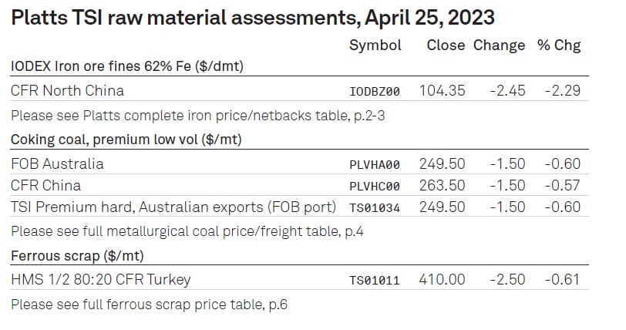The height and width of the screenshot is (330, 626).
Task: Click the IODBZ00 symbol code
Action: point(375,92)
